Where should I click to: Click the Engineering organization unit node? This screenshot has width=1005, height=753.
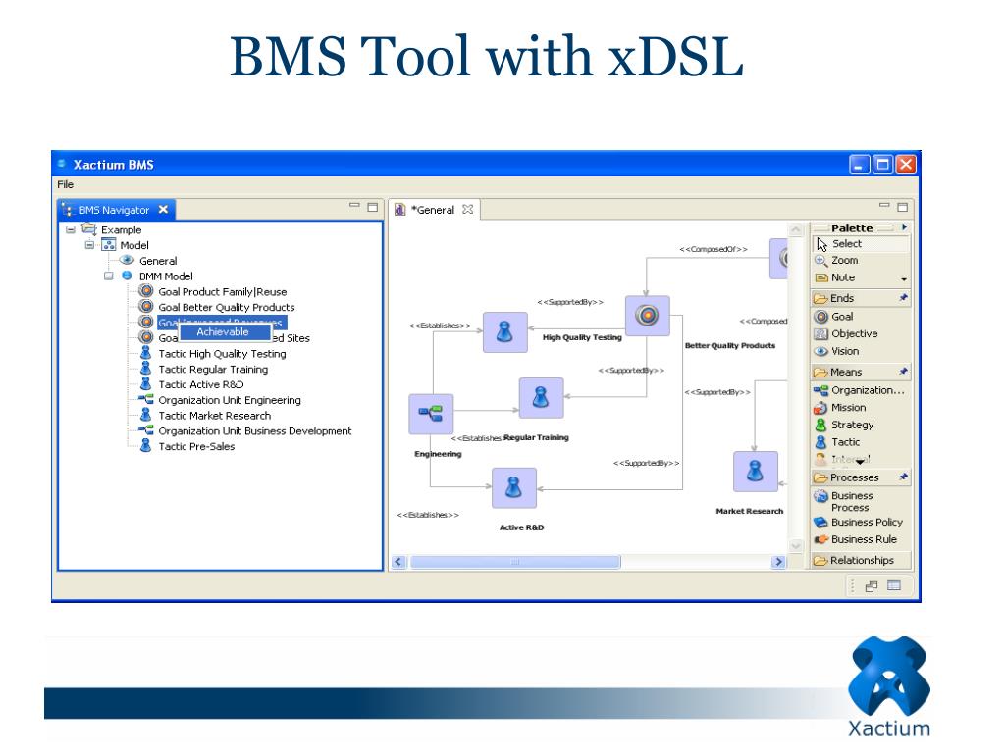point(431,414)
